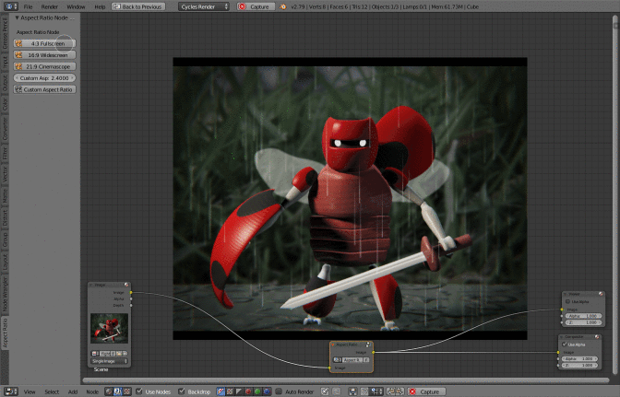Viewport: 620px width, 397px height.
Task: Select the color and alpha backdrop channel icon
Action: (221, 391)
